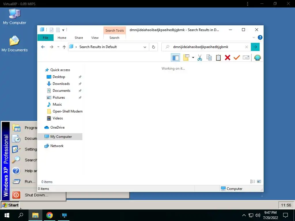295x221 pixels.
Task: Click the Search Tools contextual tab
Action: click(x=115, y=31)
